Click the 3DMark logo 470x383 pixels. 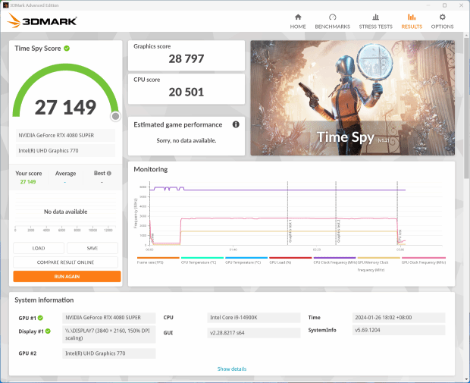point(42,20)
